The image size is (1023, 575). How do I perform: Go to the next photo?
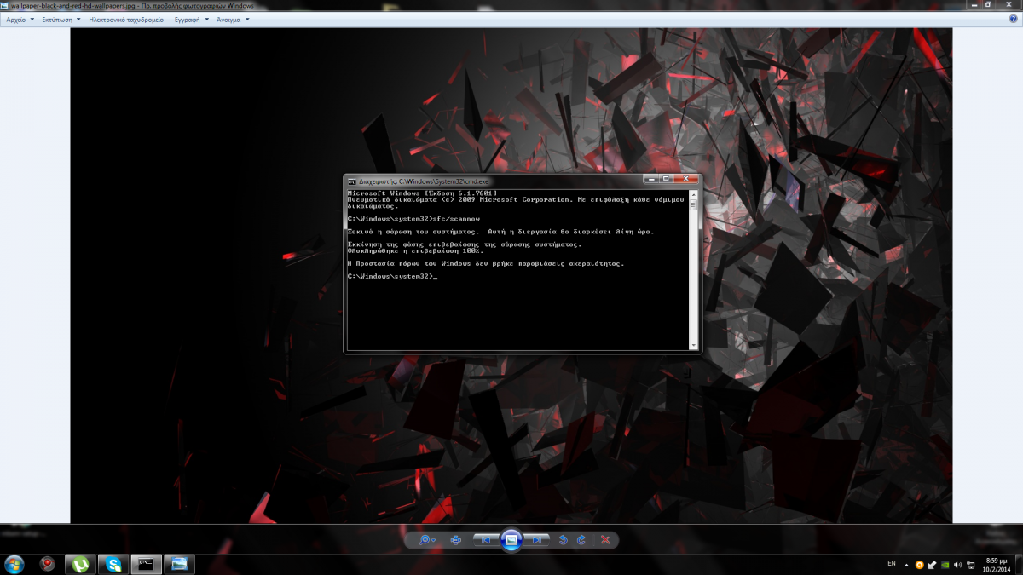point(537,540)
